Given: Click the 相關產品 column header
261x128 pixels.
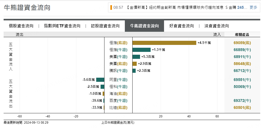Looking at the screenshot, I should tap(242, 35).
